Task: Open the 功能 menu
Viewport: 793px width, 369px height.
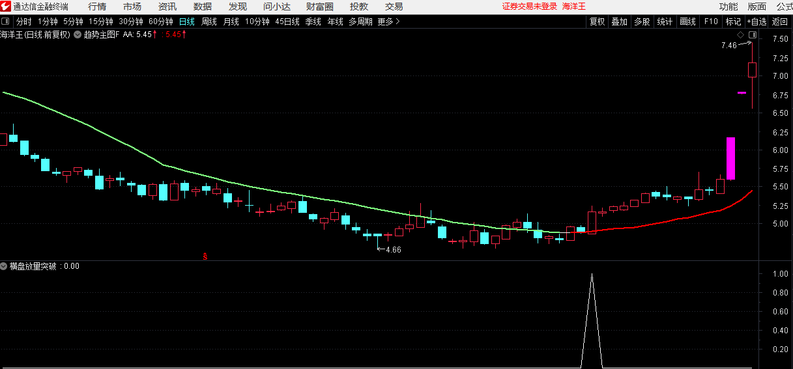Action: 728,7
